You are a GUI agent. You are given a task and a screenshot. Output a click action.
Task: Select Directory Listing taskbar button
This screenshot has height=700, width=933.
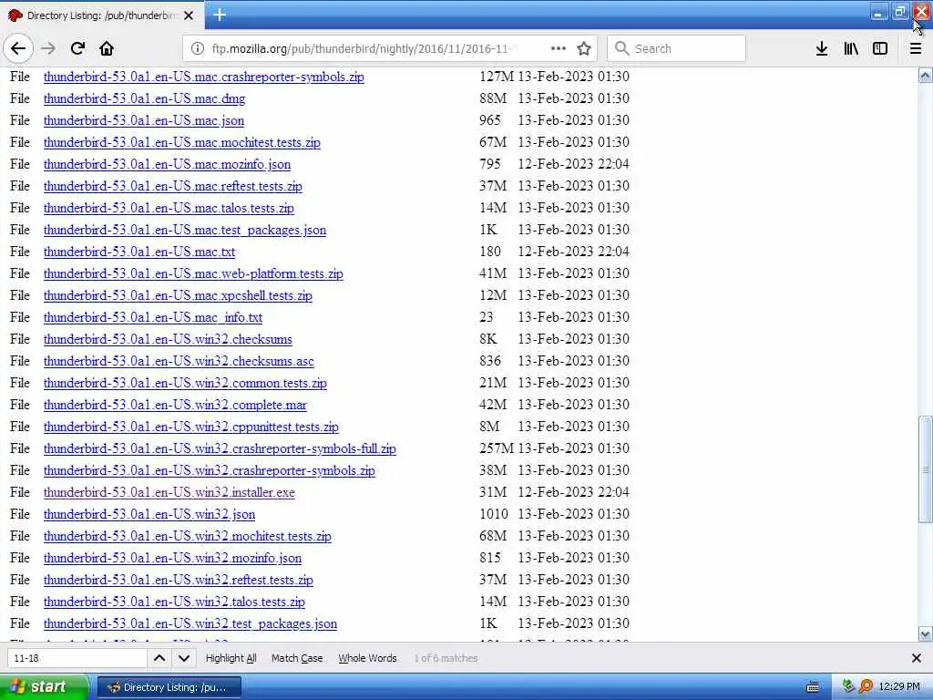[169, 687]
